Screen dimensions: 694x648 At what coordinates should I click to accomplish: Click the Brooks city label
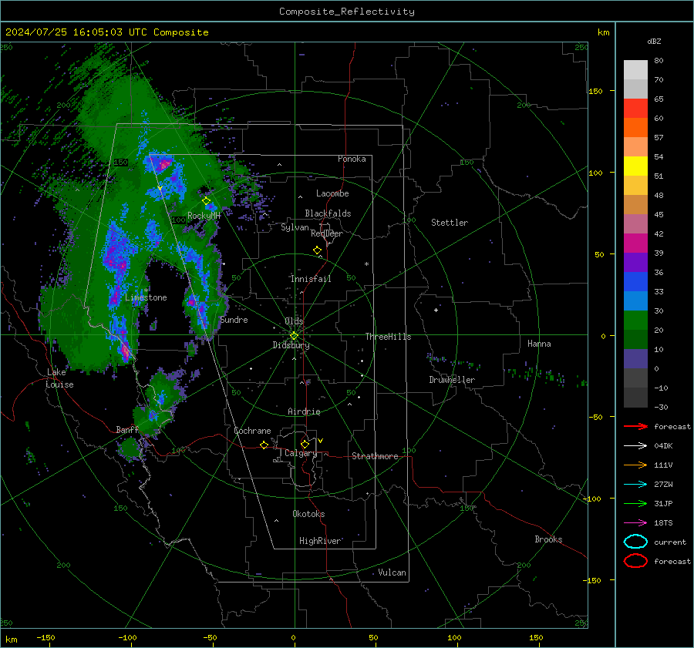[x=548, y=539]
